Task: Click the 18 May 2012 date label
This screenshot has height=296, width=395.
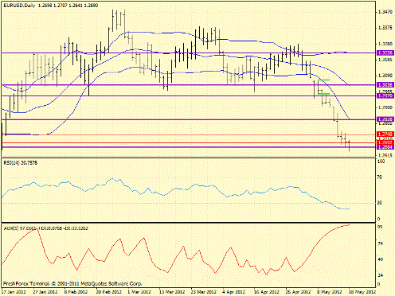Action: [x=362, y=292]
